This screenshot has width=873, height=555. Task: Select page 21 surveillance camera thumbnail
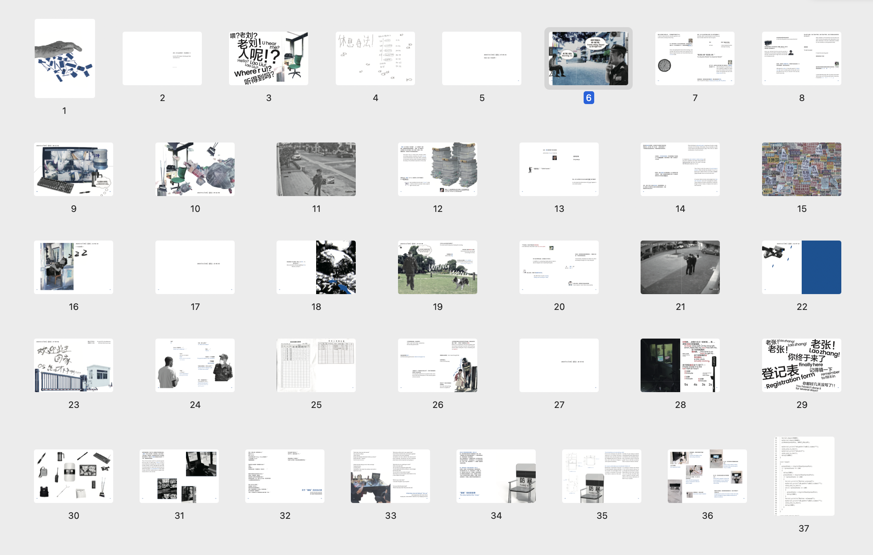point(680,267)
